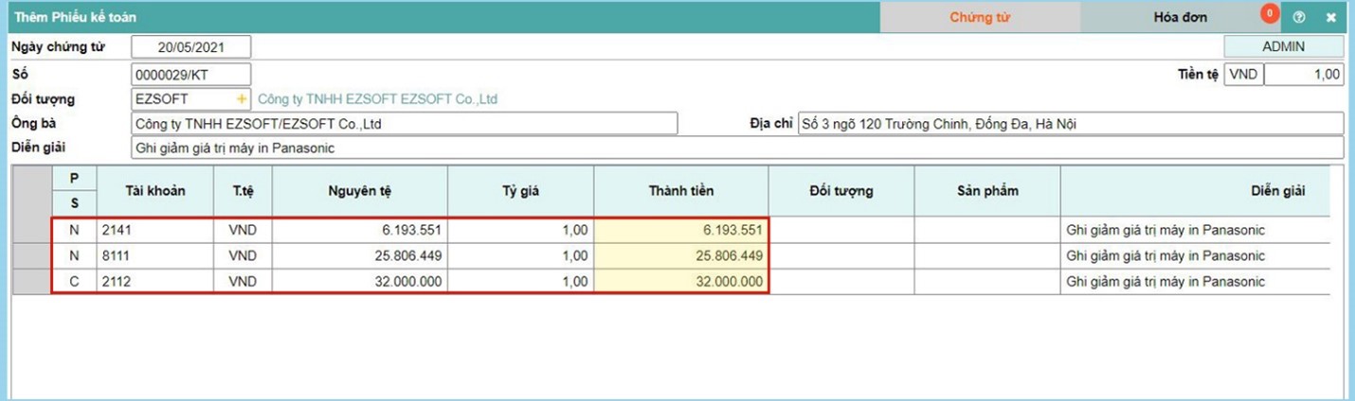Click the red invoice count badge
The width and height of the screenshot is (1355, 401).
[x=1269, y=13]
